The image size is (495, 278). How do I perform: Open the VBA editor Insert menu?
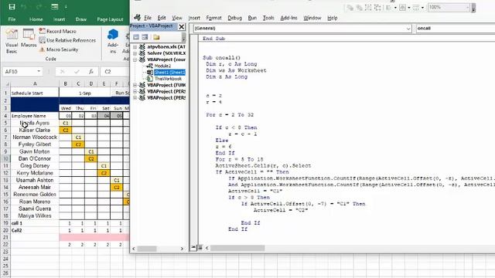[194, 18]
